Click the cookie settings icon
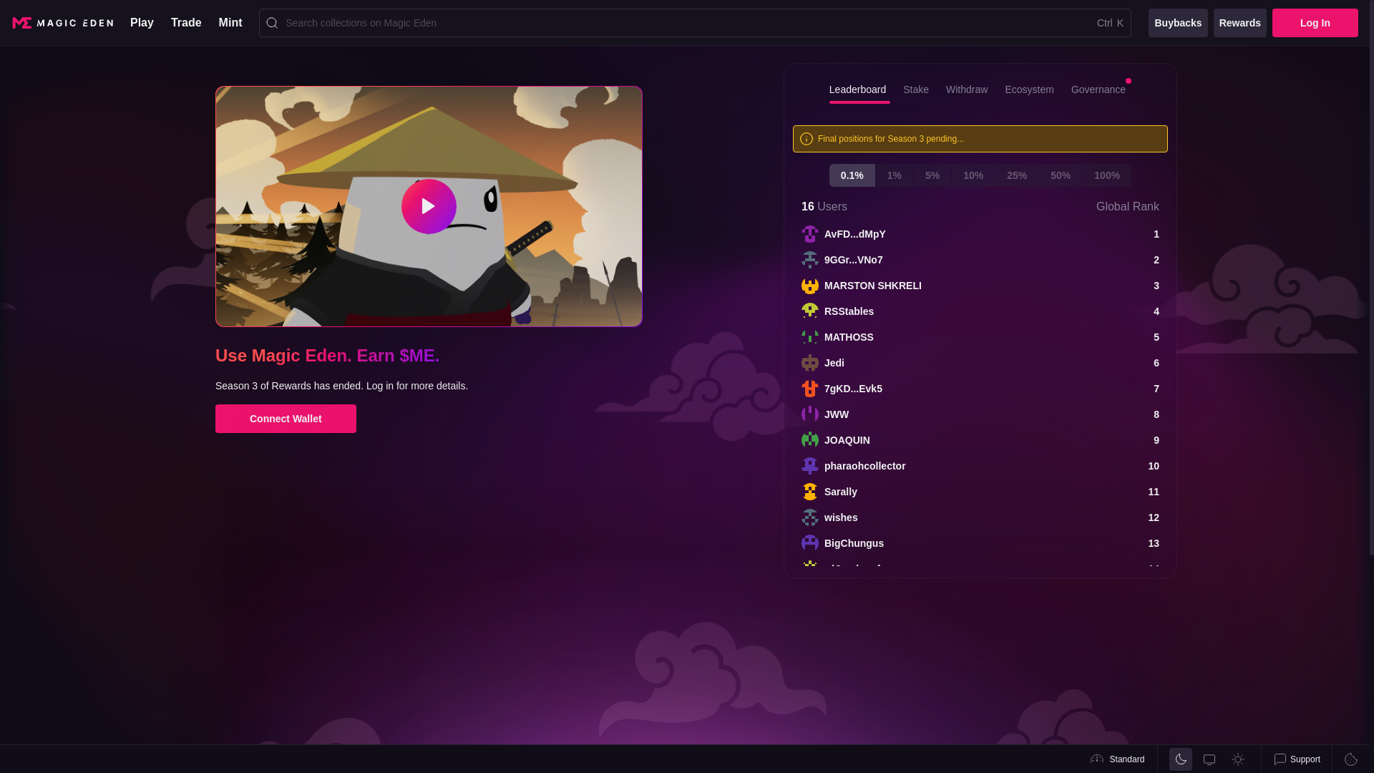The width and height of the screenshot is (1374, 773). tap(1351, 759)
